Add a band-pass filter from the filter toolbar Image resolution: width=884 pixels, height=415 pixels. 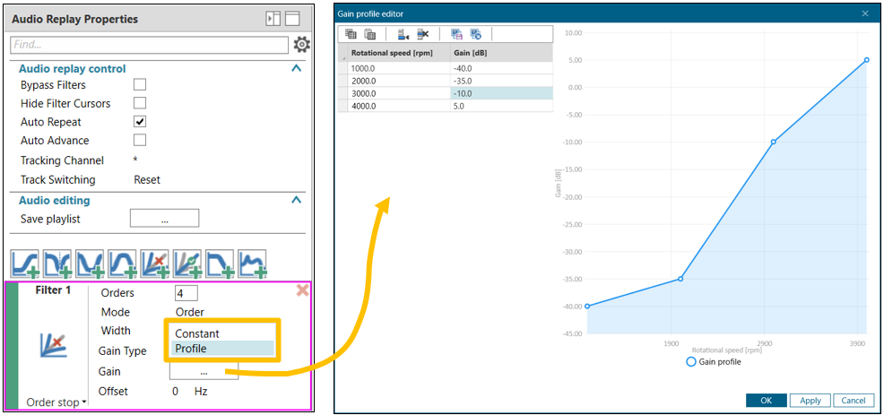point(122,263)
